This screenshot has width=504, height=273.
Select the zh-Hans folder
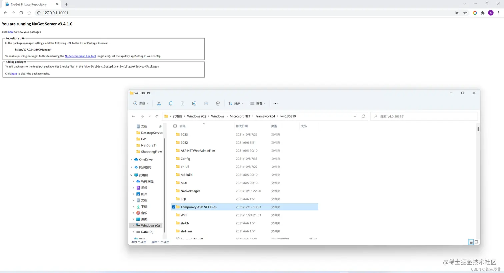click(x=186, y=231)
